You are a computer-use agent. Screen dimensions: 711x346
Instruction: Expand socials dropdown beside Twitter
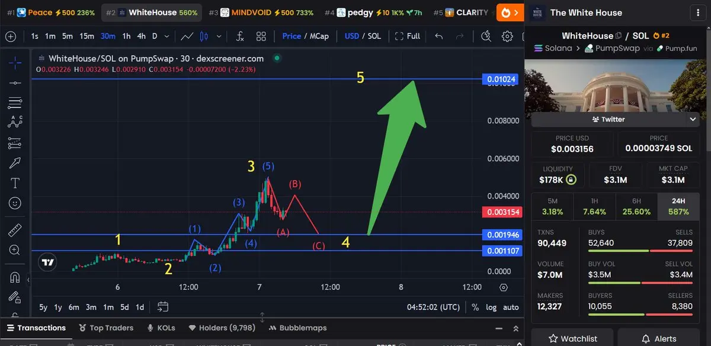pyautogui.click(x=693, y=119)
